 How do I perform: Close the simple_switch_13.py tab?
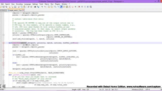23,10
